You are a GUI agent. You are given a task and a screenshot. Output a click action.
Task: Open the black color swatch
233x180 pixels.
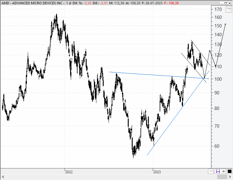click(229, 171)
